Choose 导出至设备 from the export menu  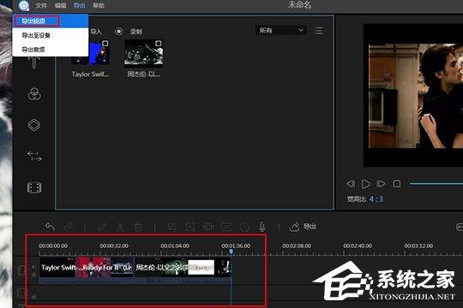pos(51,35)
